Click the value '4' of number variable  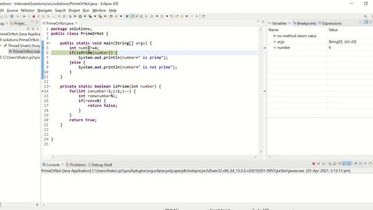[x=330, y=48]
